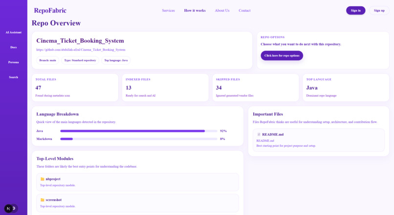The width and height of the screenshot is (394, 215).
Task: Select the Top Language card
Action: coord(346,87)
